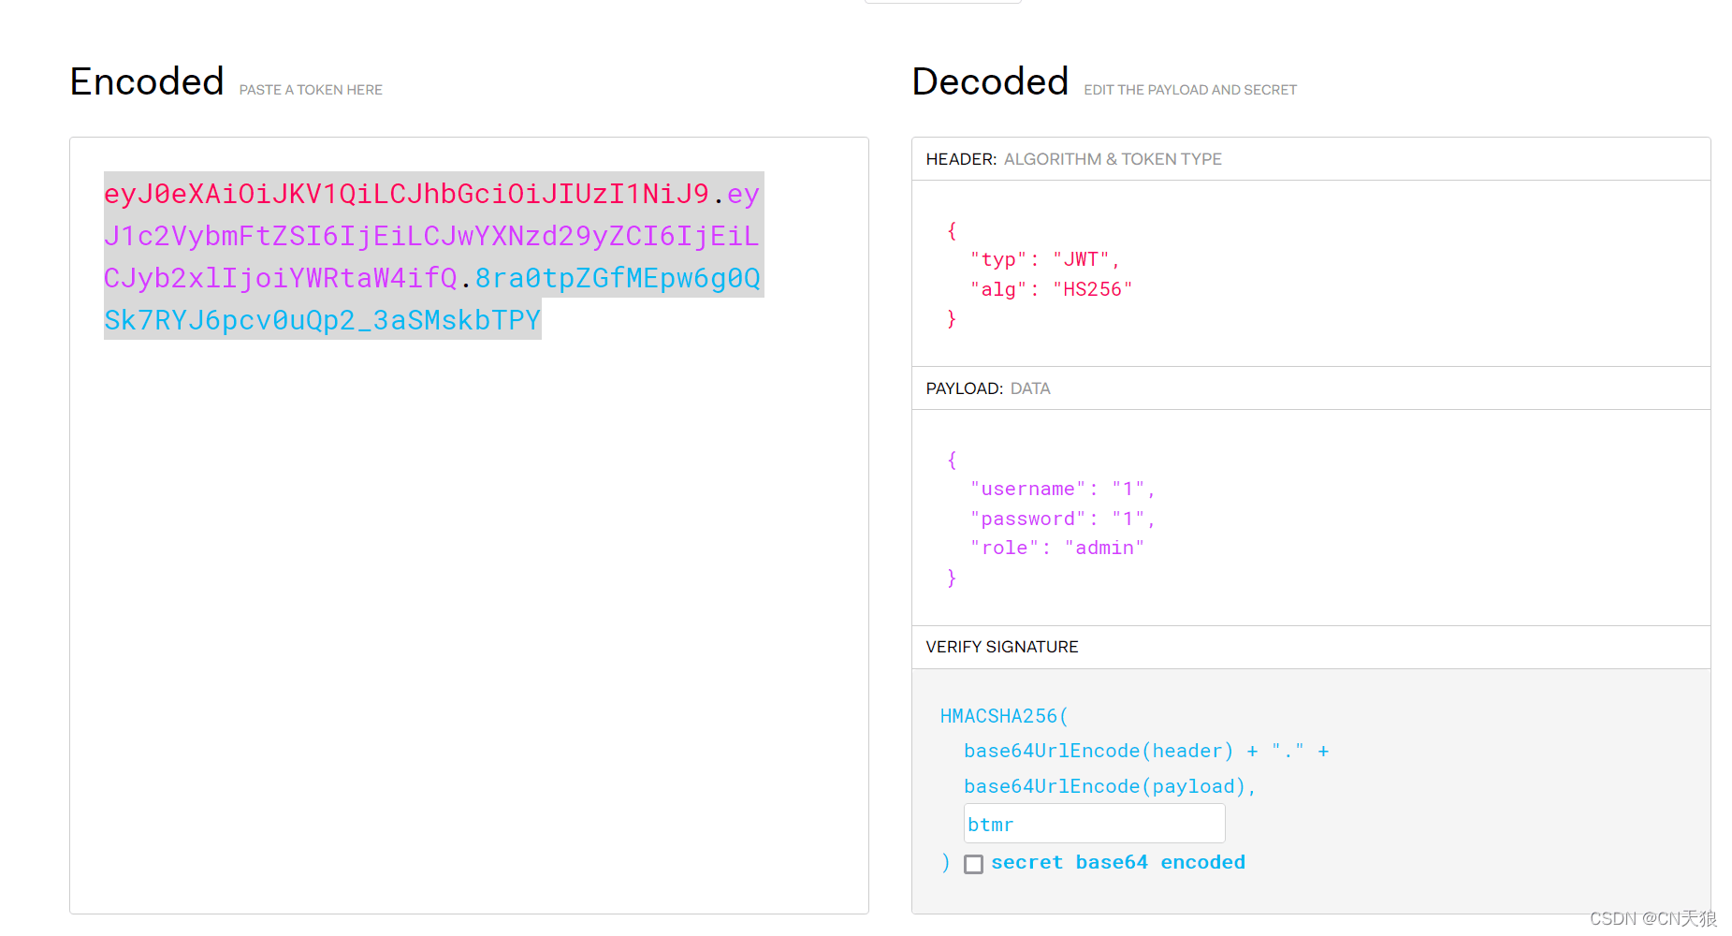
Task: Click the "password": "1" payload line
Action: 1062,519
